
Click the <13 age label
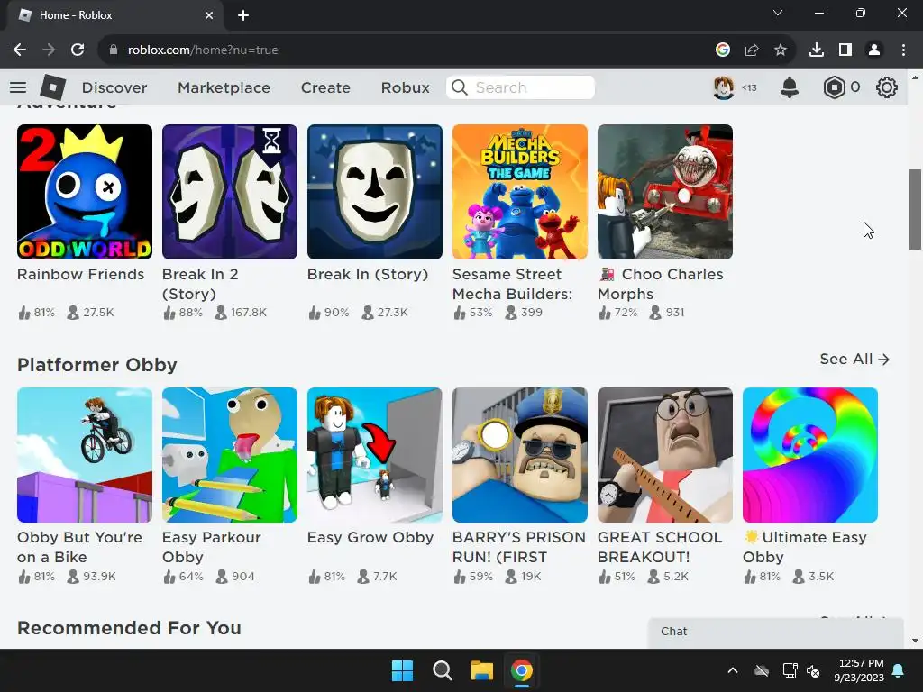point(749,87)
